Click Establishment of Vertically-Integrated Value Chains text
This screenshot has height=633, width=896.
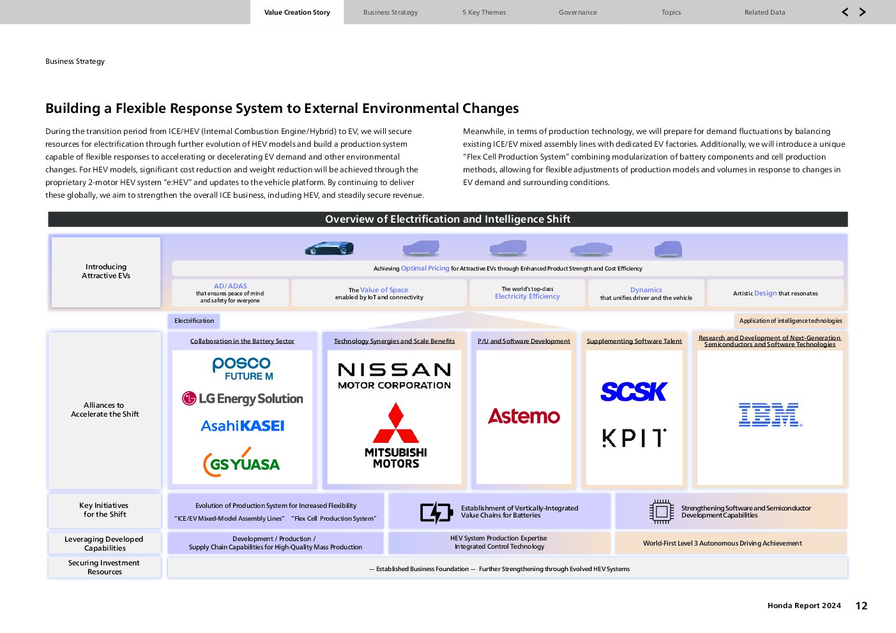point(519,512)
